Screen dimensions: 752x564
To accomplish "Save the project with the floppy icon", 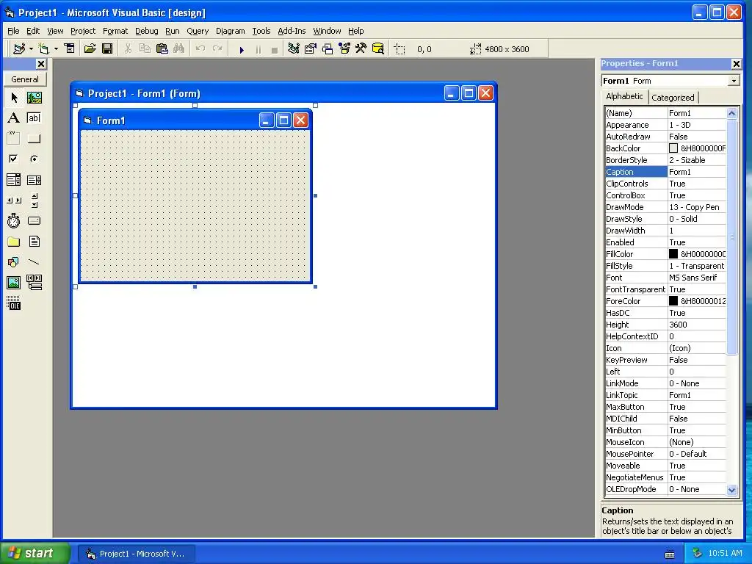I will 107,48.
